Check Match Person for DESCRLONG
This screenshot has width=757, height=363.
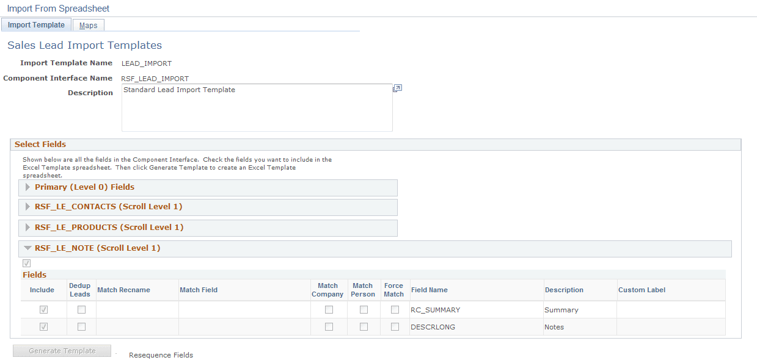(364, 326)
